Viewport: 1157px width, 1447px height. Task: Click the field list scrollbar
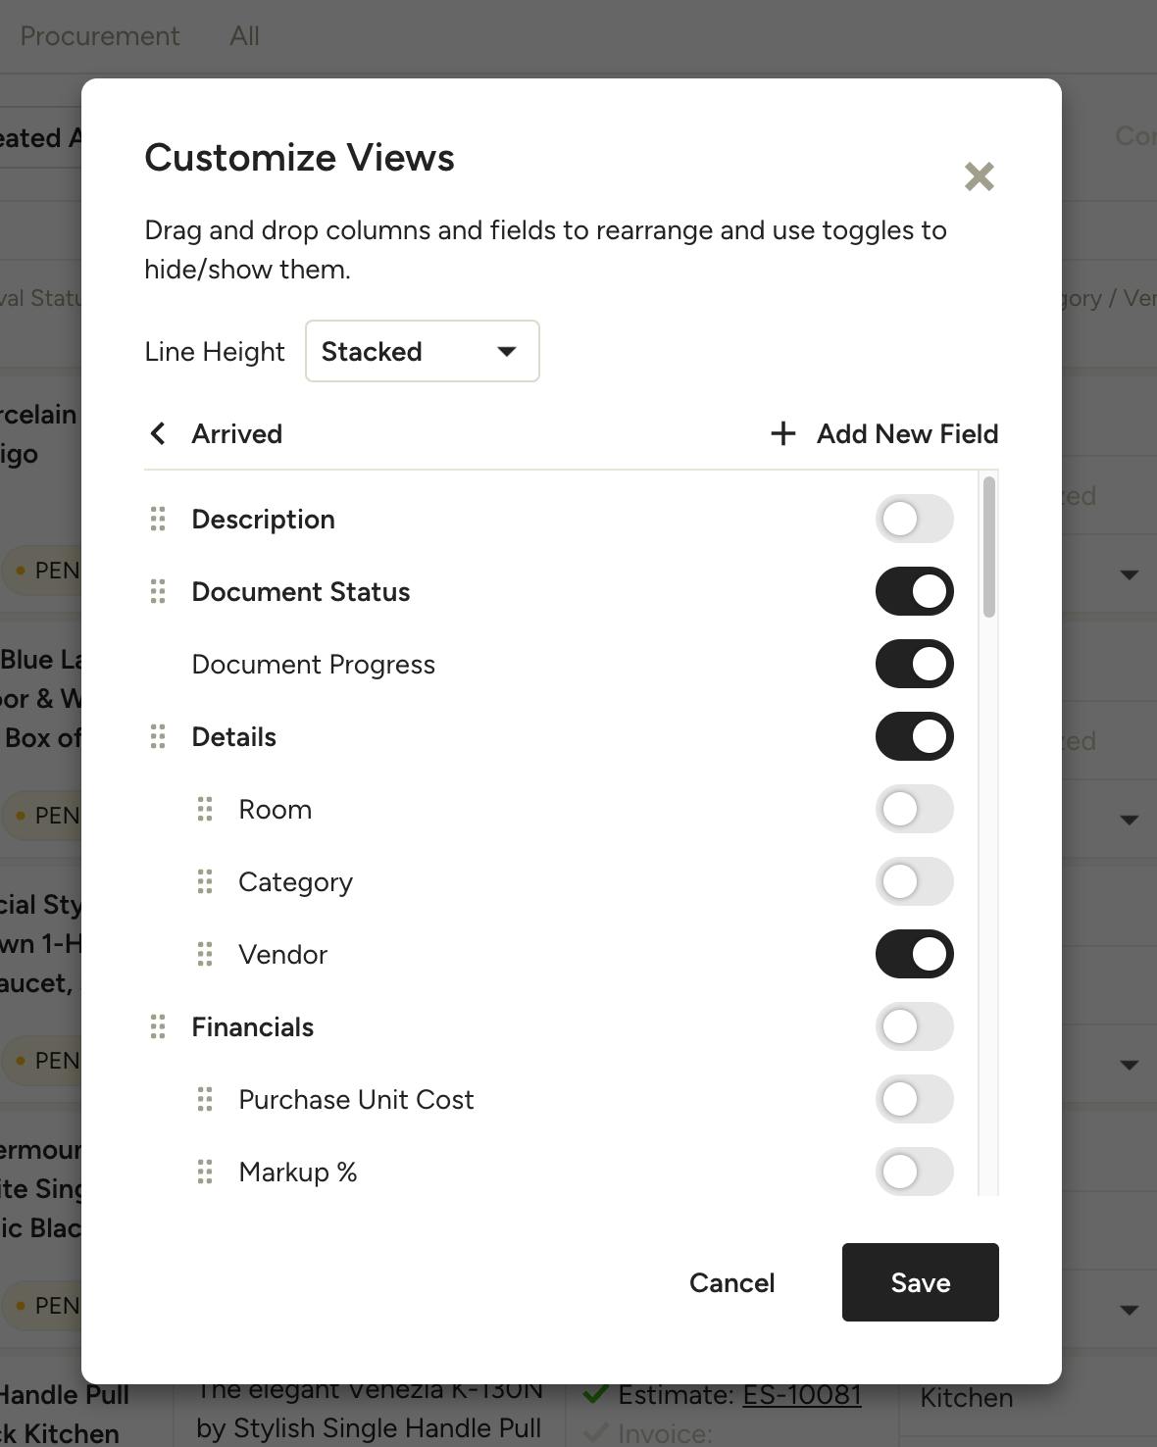click(988, 547)
